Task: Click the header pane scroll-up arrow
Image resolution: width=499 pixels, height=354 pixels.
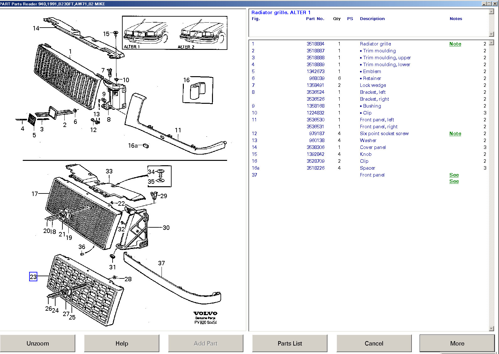Action: point(491,12)
